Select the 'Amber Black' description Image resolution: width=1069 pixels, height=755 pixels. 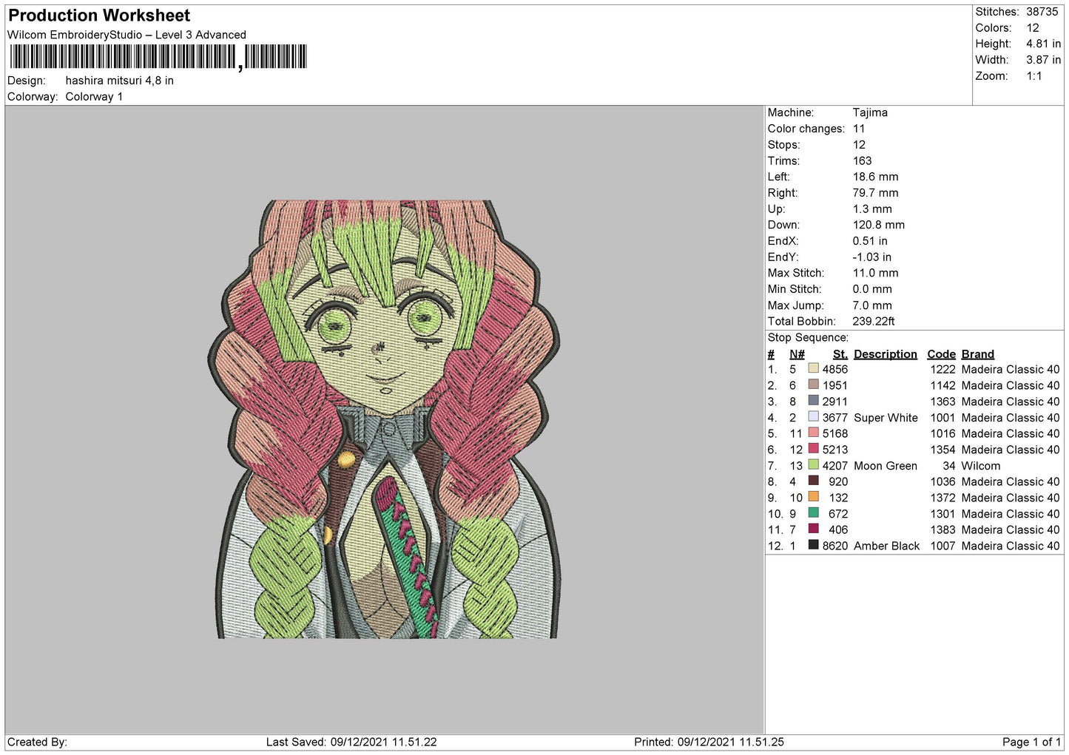click(887, 546)
